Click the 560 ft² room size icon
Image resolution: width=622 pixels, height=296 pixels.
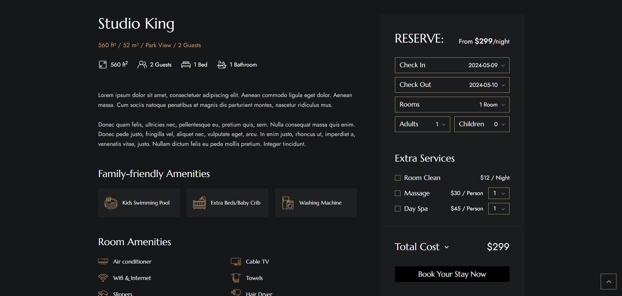click(x=103, y=65)
